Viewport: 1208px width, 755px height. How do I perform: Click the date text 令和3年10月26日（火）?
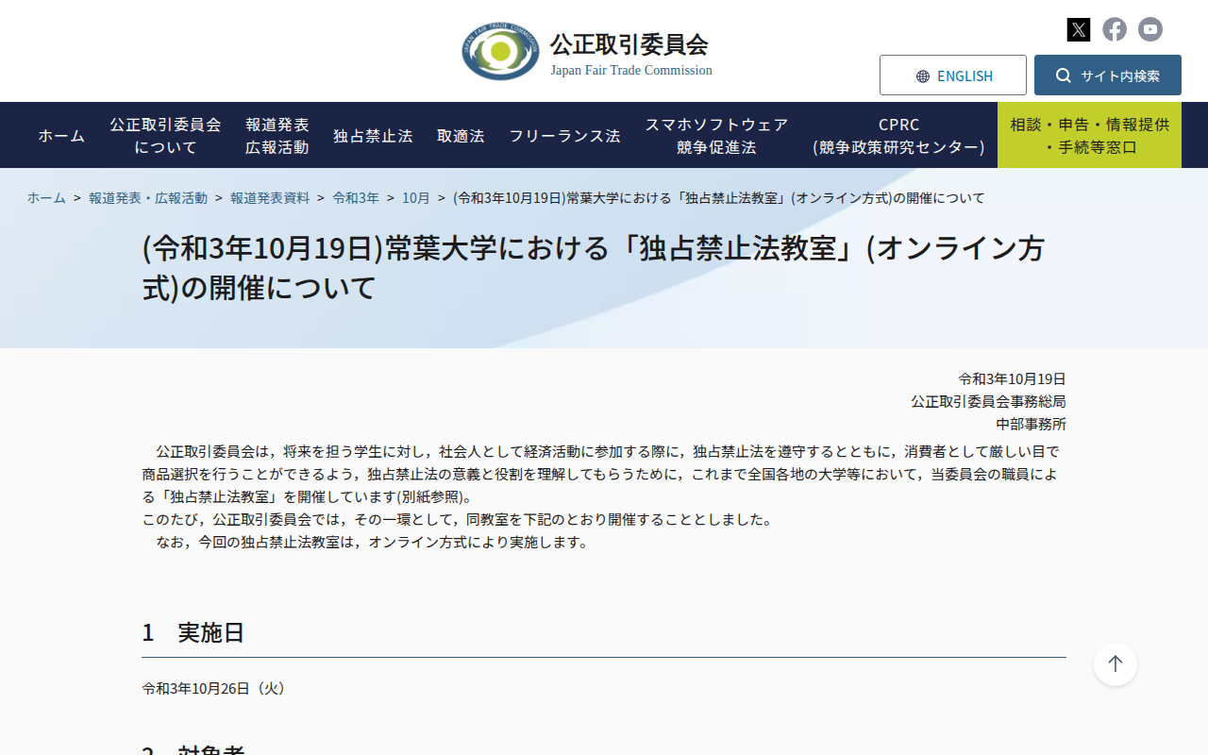216,688
